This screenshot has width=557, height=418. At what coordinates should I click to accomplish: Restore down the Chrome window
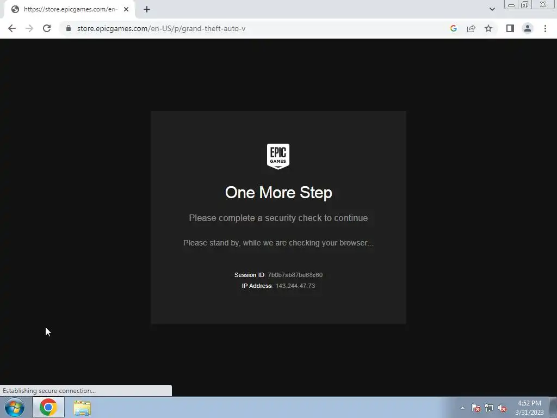pyautogui.click(x=524, y=4)
